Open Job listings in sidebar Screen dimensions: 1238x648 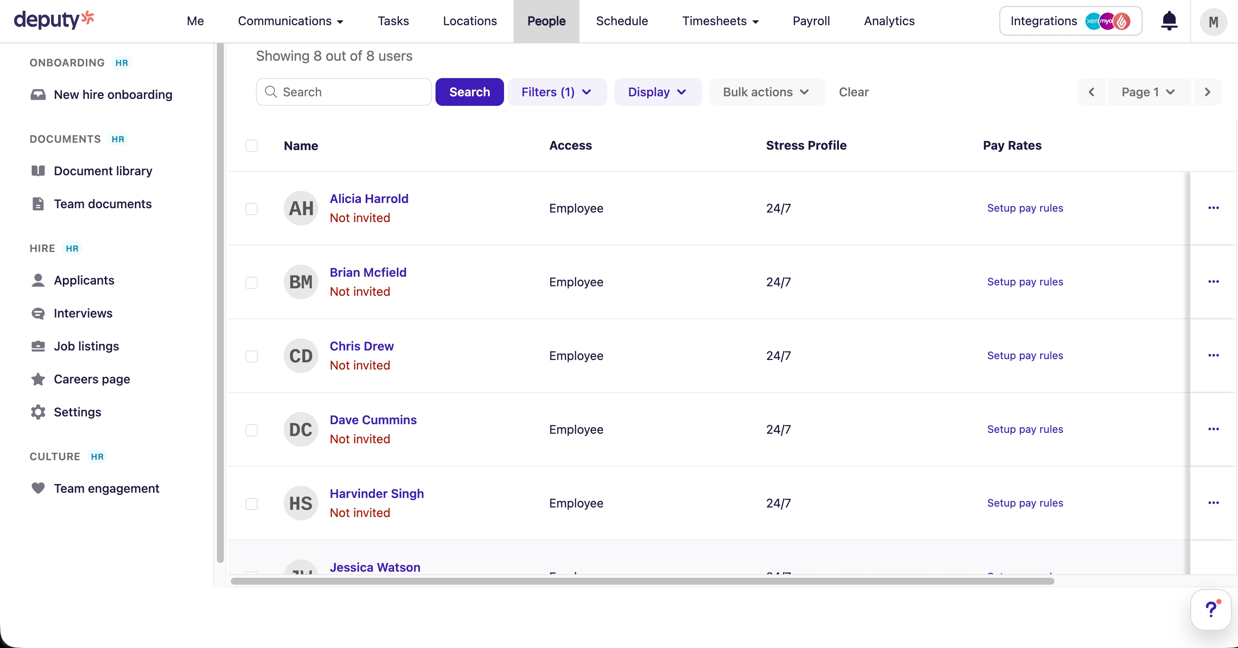(x=86, y=346)
